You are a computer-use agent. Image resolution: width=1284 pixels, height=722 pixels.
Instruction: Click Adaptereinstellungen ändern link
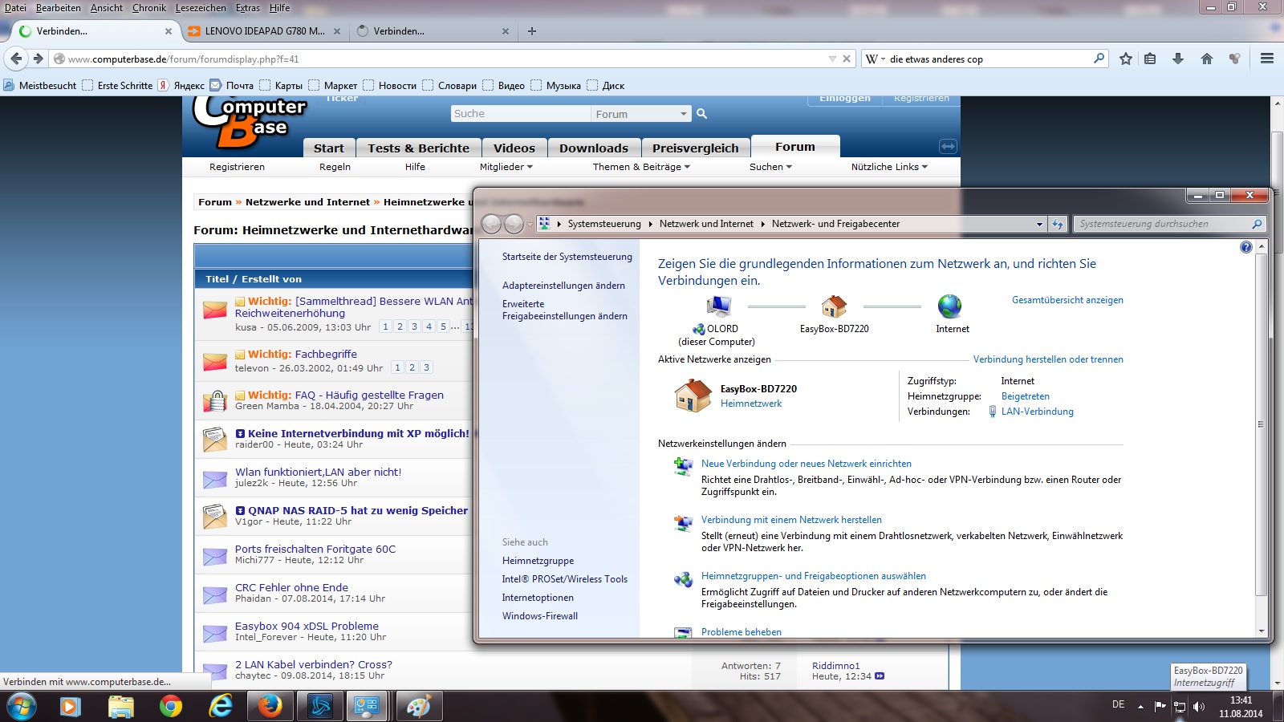pyautogui.click(x=563, y=286)
